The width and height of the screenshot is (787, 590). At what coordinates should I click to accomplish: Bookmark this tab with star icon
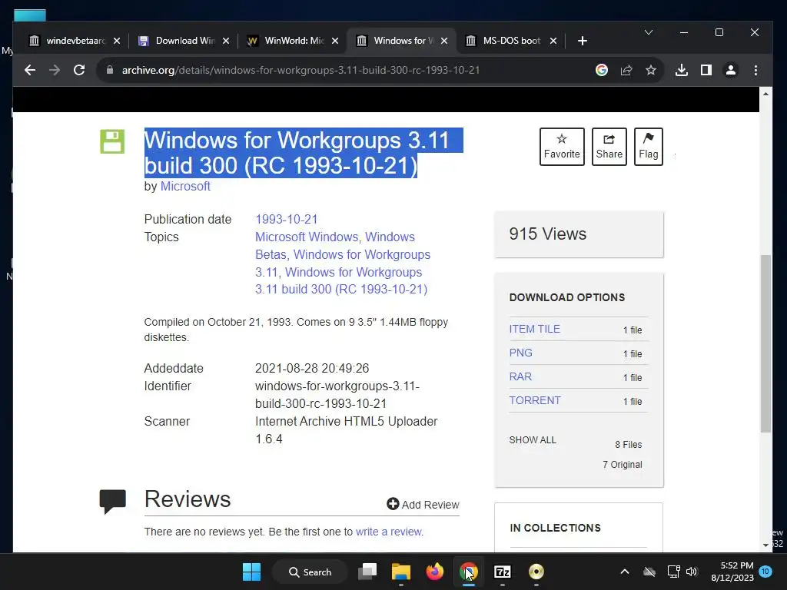click(650, 70)
